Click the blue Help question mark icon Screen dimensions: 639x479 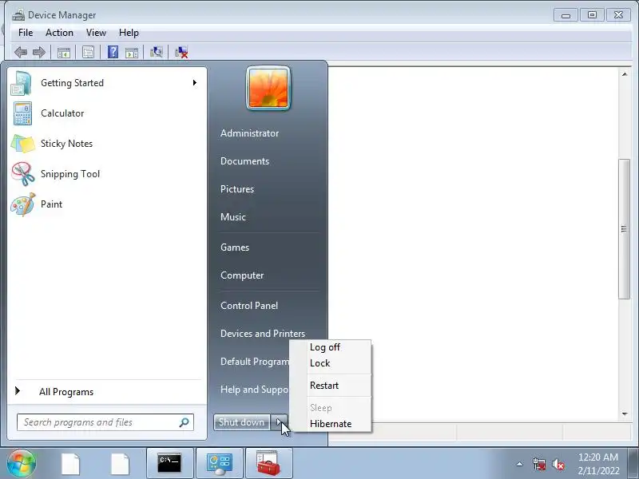pos(113,52)
